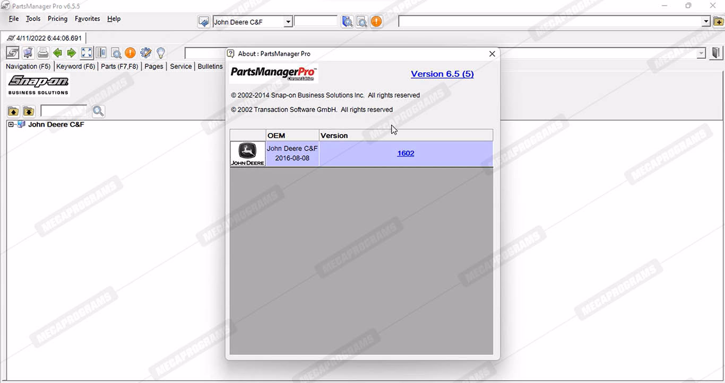Viewport: 725px width, 383px height.
Task: Click the orange exclamation alert icon in lower toolbar
Action: pyautogui.click(x=130, y=53)
